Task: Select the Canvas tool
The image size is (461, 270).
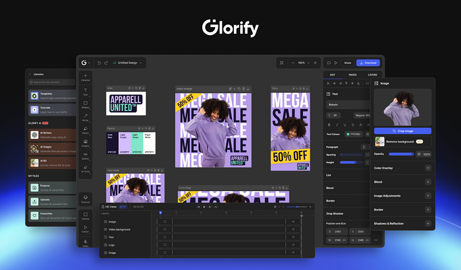Action: click(x=85, y=216)
